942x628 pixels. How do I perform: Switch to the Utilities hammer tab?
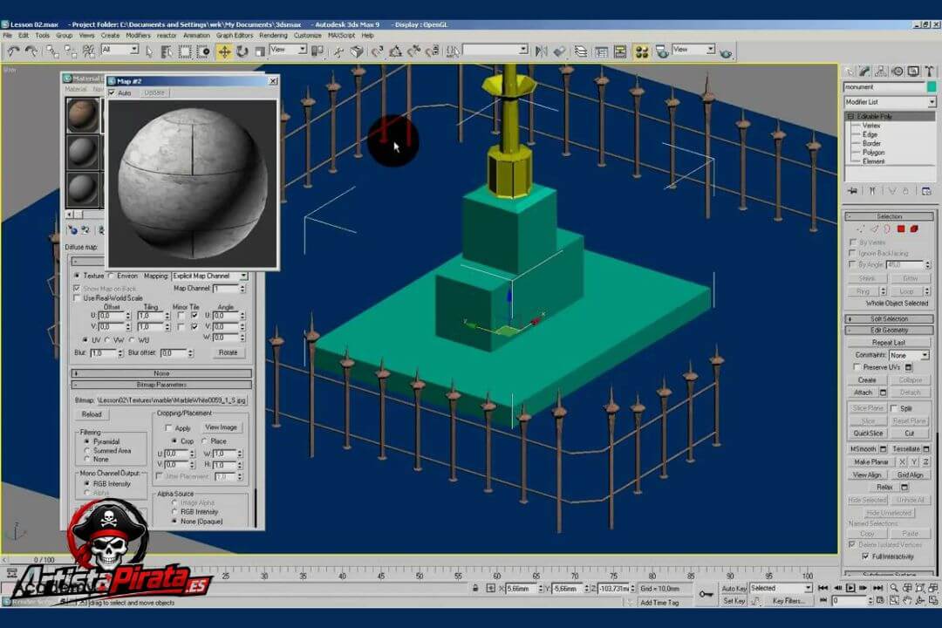[929, 72]
